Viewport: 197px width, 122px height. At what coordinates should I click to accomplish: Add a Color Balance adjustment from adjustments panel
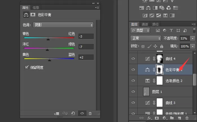148,8
